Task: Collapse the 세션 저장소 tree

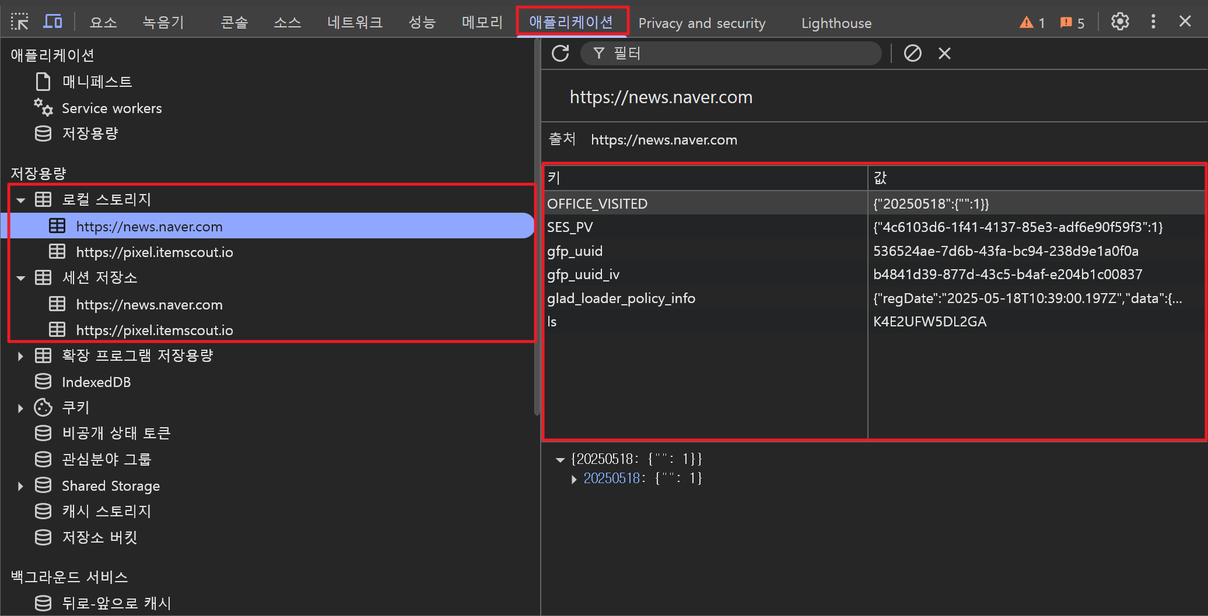Action: click(x=21, y=278)
